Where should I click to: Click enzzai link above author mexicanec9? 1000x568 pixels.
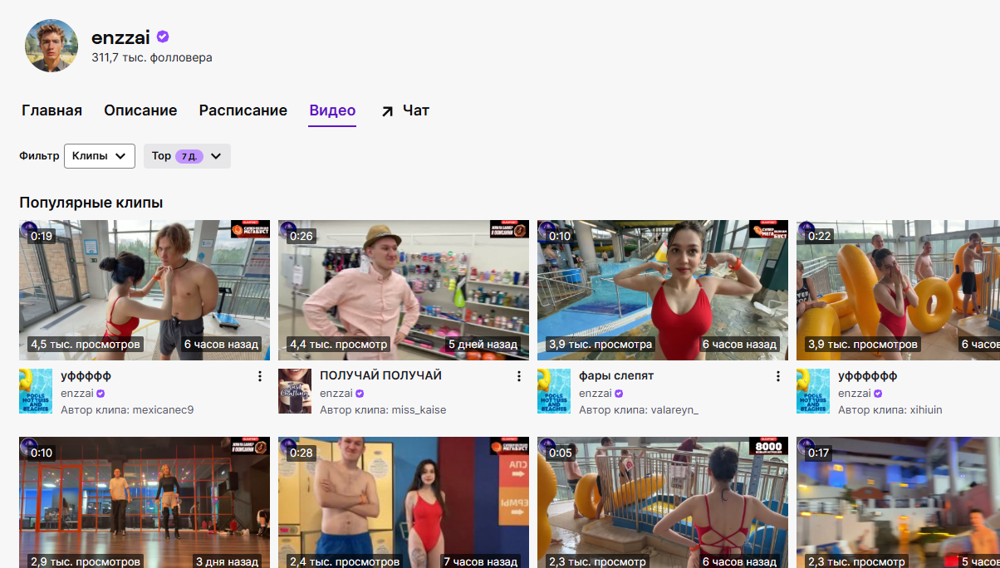point(77,394)
